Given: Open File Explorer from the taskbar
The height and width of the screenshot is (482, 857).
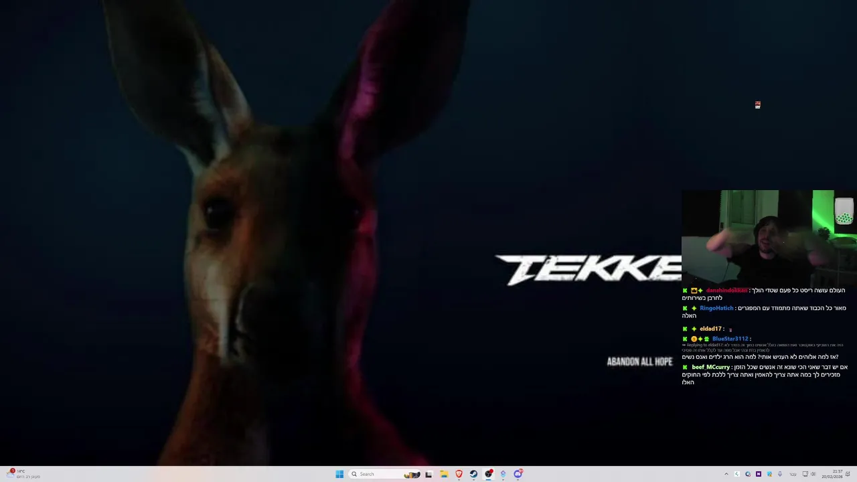Looking at the screenshot, I should coord(443,474).
